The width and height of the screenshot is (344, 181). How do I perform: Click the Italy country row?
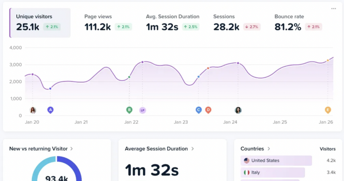(x=272, y=172)
